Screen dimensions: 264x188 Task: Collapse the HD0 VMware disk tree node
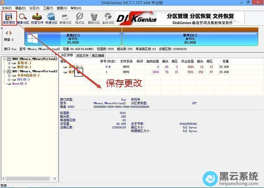click(3, 59)
